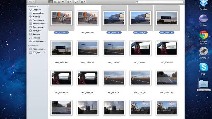Go back with the Finder back arrow
The height and width of the screenshot is (119, 212).
coord(30,2)
